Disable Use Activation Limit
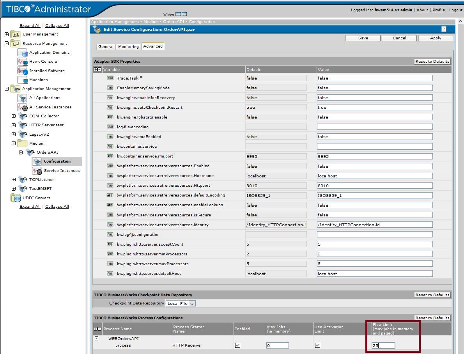Image resolution: width=464 pixels, height=354 pixels. point(318,345)
